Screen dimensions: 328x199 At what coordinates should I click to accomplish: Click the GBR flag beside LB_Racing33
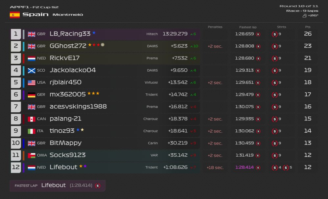tap(32, 34)
